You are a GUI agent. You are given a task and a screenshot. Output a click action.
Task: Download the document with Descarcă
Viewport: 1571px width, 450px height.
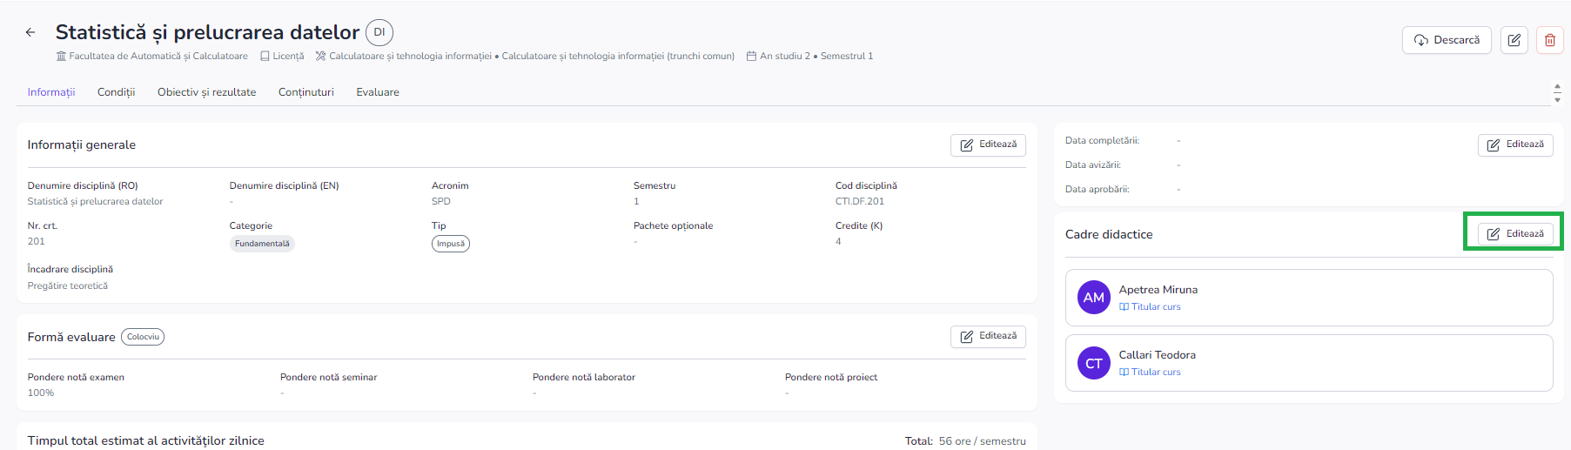pyautogui.click(x=1447, y=40)
